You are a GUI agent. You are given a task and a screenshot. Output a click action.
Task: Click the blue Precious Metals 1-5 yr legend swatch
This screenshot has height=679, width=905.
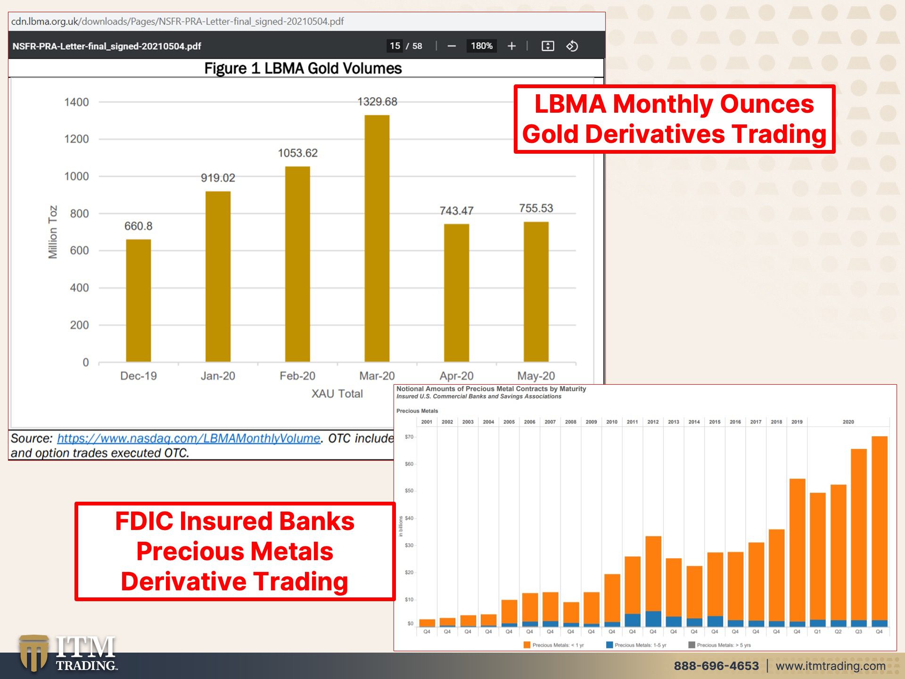pos(609,645)
